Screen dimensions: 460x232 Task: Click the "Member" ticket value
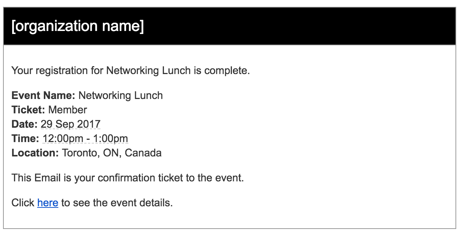coord(68,110)
